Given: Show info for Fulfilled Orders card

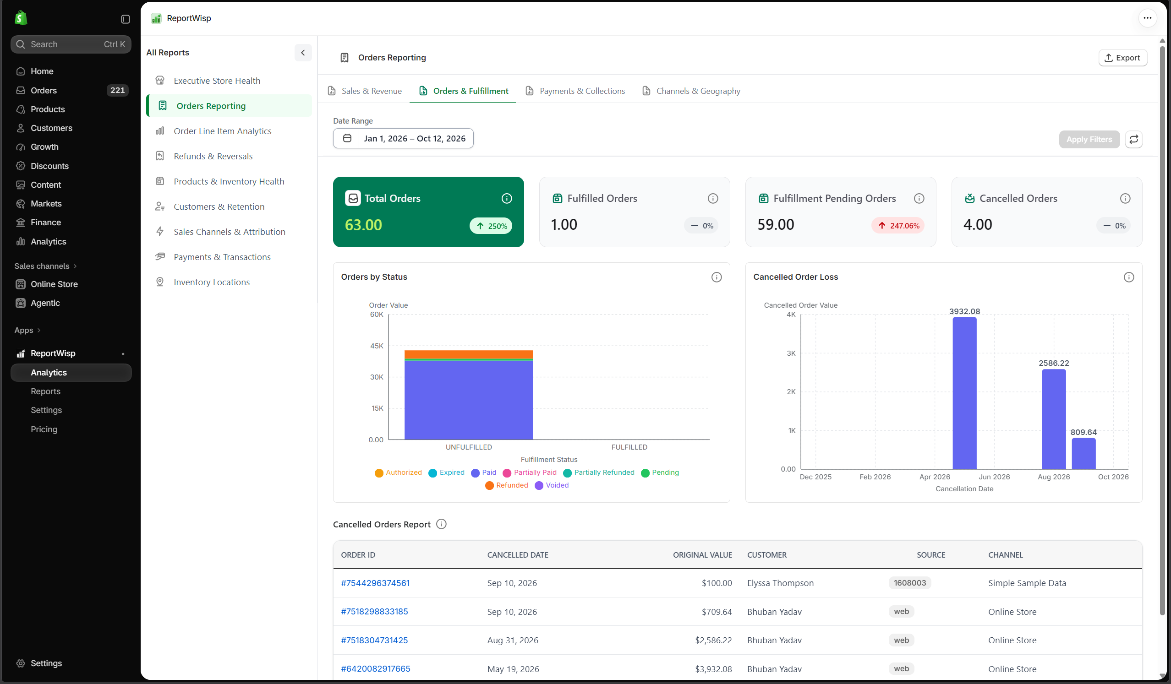Looking at the screenshot, I should (x=713, y=198).
